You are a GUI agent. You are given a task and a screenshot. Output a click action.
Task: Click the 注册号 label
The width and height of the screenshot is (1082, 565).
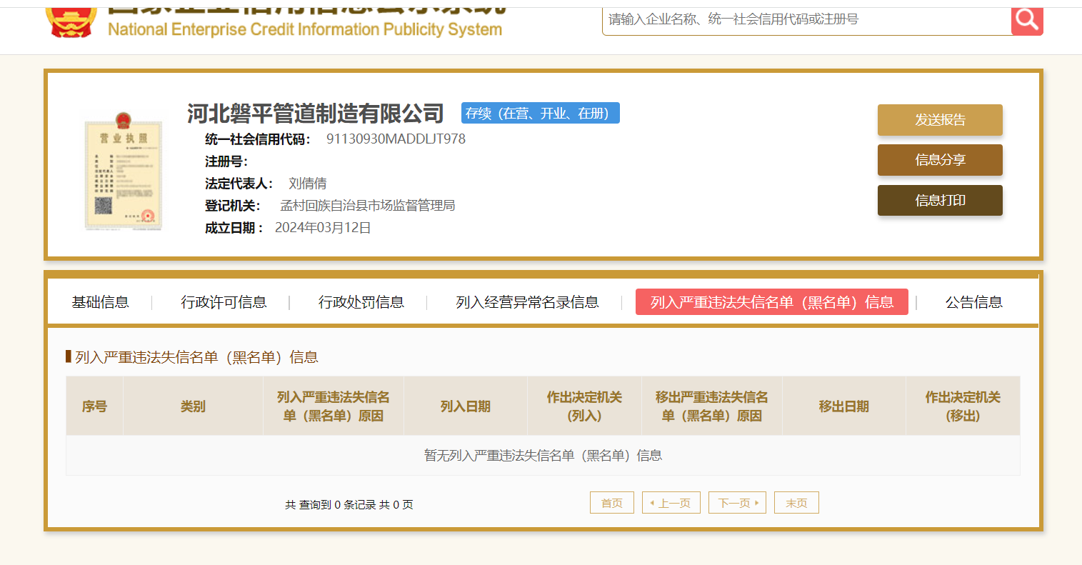pos(226,161)
